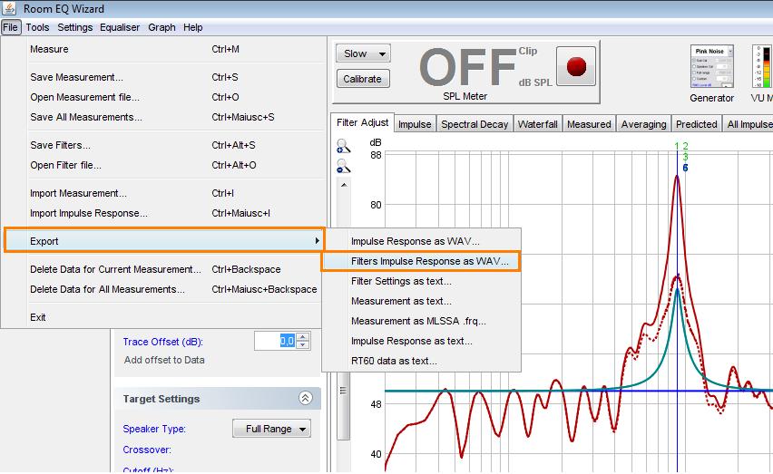Open the Tools menu
This screenshot has height=474, width=773.
coord(37,27)
